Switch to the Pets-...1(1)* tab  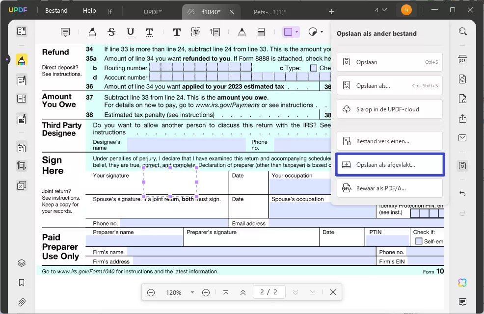pos(270,12)
